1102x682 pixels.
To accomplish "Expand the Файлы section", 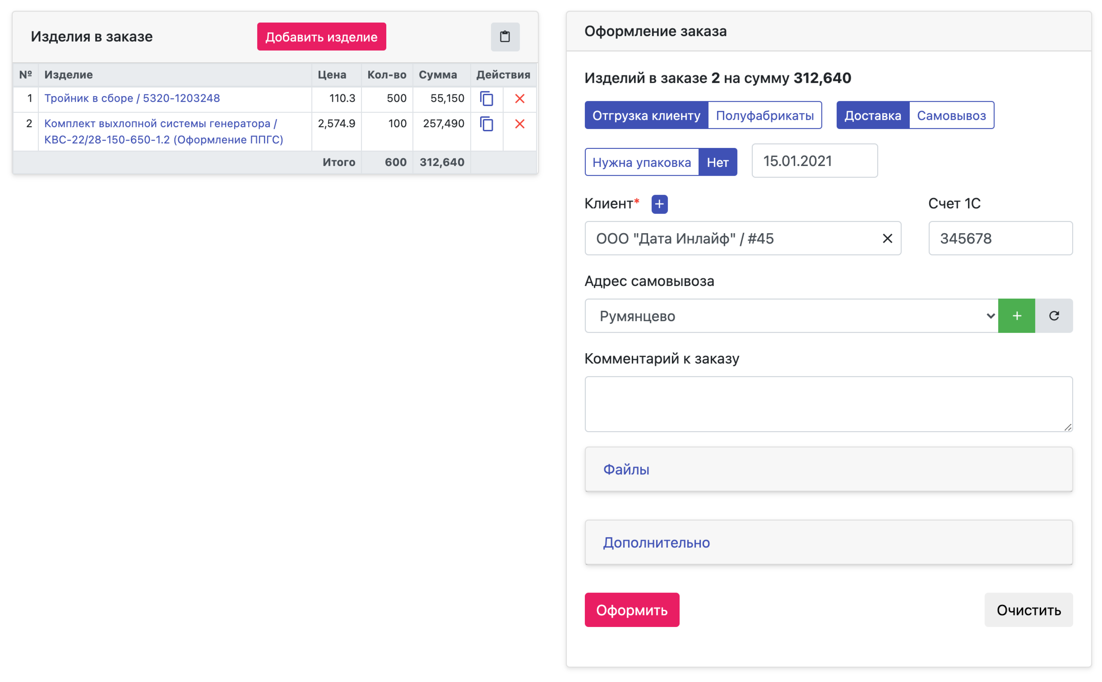I will (x=626, y=469).
